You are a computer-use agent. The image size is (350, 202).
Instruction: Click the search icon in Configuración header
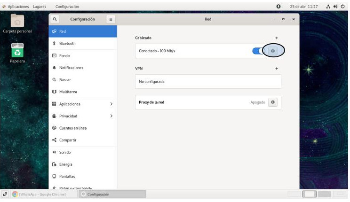[x=55, y=19]
